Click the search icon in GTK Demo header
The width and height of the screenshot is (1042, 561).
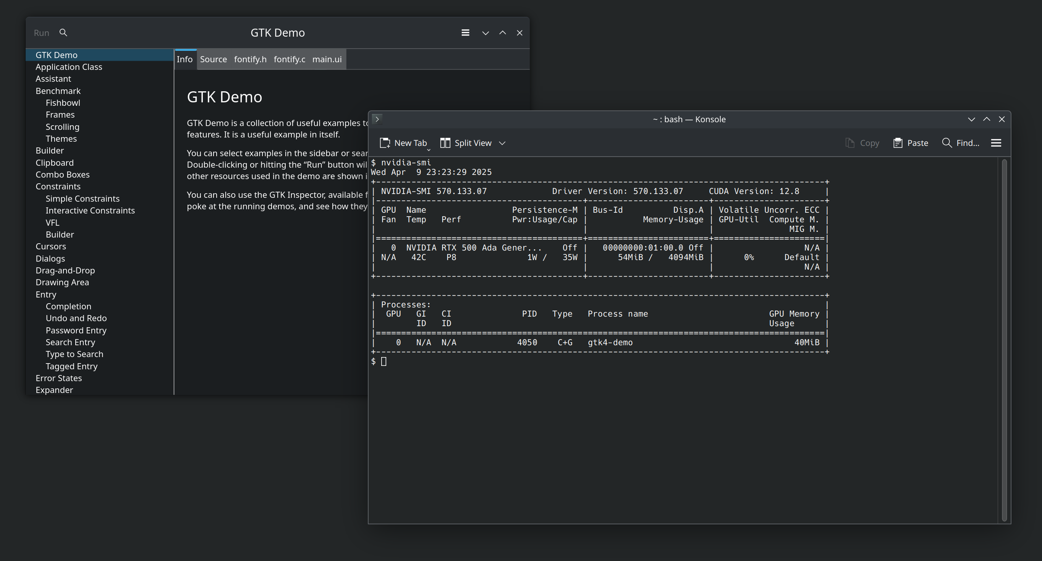coord(63,33)
